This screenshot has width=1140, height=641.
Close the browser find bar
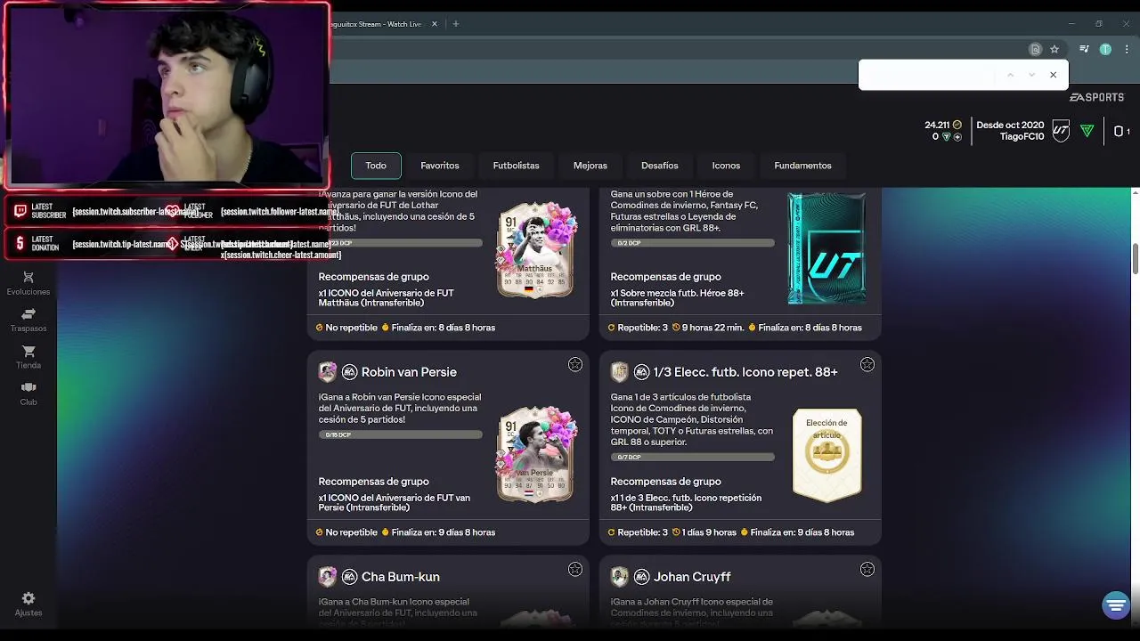(x=1053, y=75)
